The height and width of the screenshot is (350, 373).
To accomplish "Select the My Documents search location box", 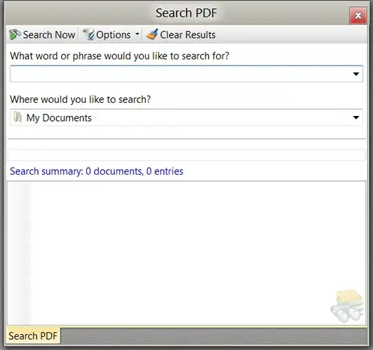I will click(186, 117).
